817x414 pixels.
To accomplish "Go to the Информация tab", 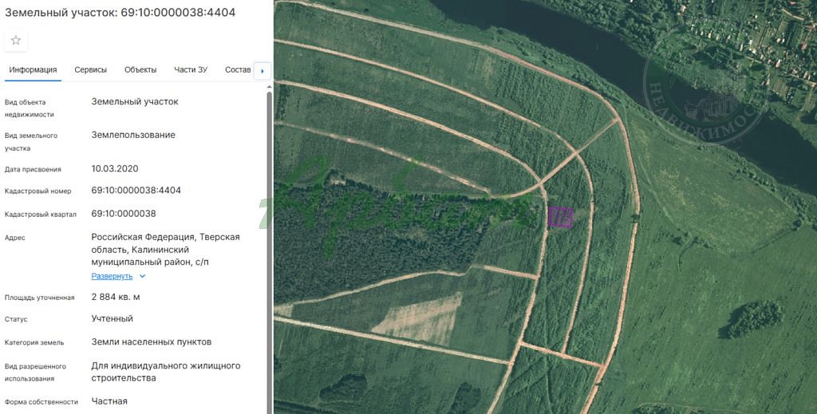I will [x=33, y=70].
